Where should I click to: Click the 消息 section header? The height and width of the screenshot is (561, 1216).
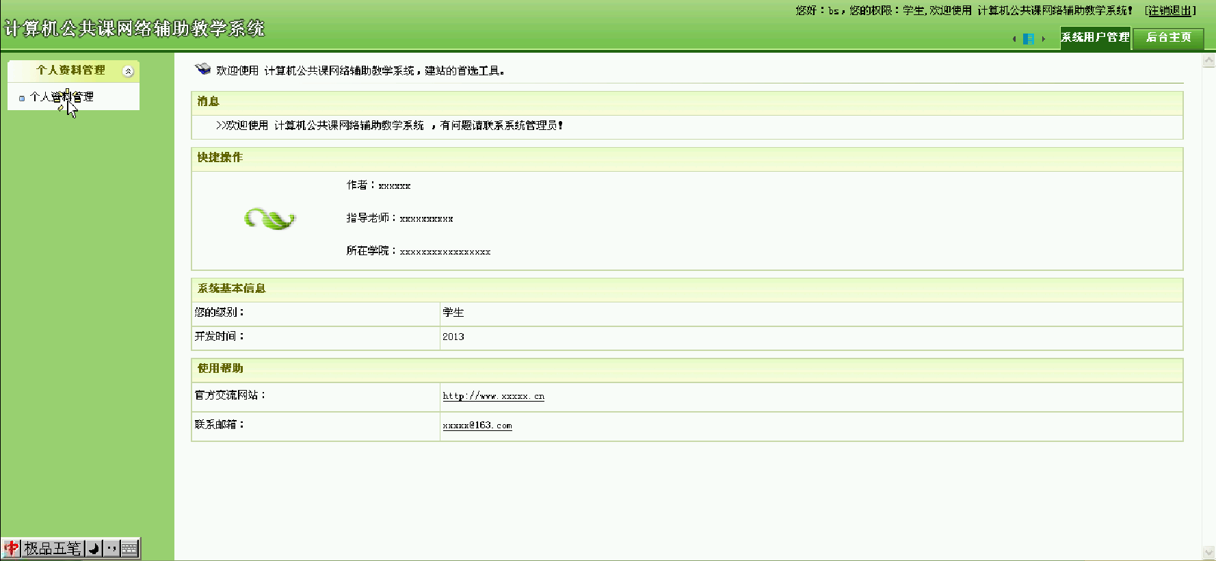687,103
